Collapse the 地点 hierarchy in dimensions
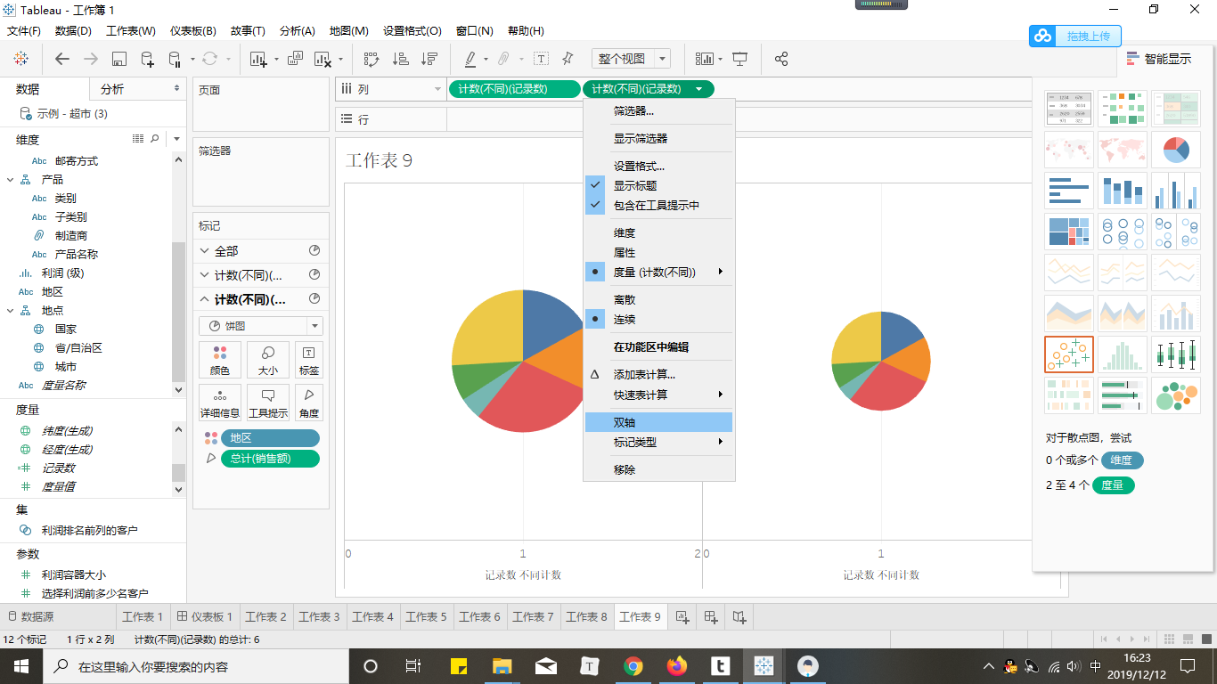 click(x=11, y=311)
